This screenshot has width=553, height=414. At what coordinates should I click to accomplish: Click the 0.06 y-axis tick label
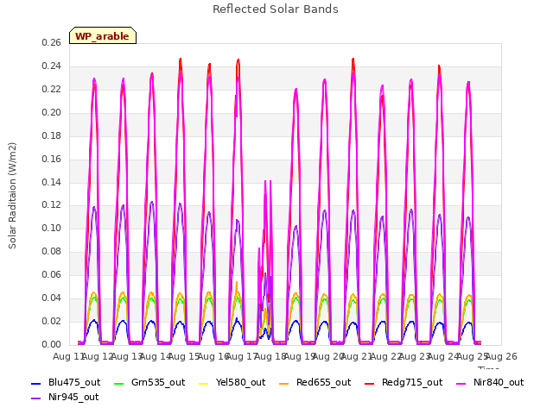51,274
